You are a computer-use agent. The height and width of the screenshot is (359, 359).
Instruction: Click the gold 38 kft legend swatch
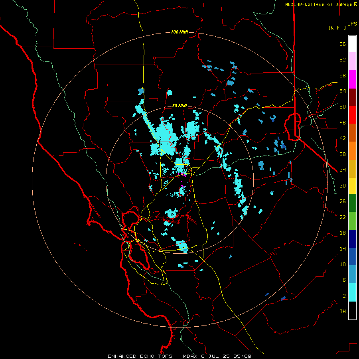352,169
